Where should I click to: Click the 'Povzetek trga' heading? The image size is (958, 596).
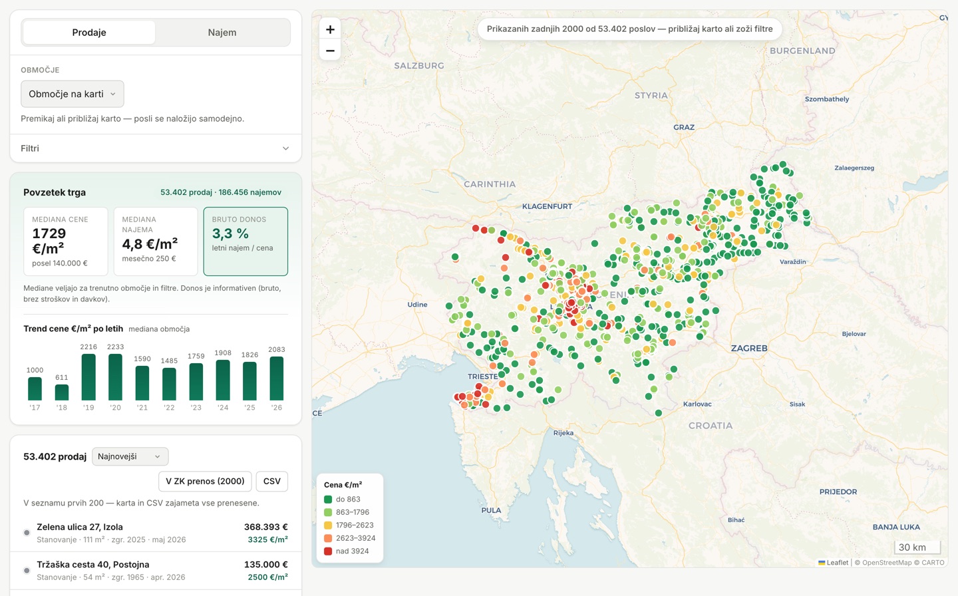[x=55, y=192]
